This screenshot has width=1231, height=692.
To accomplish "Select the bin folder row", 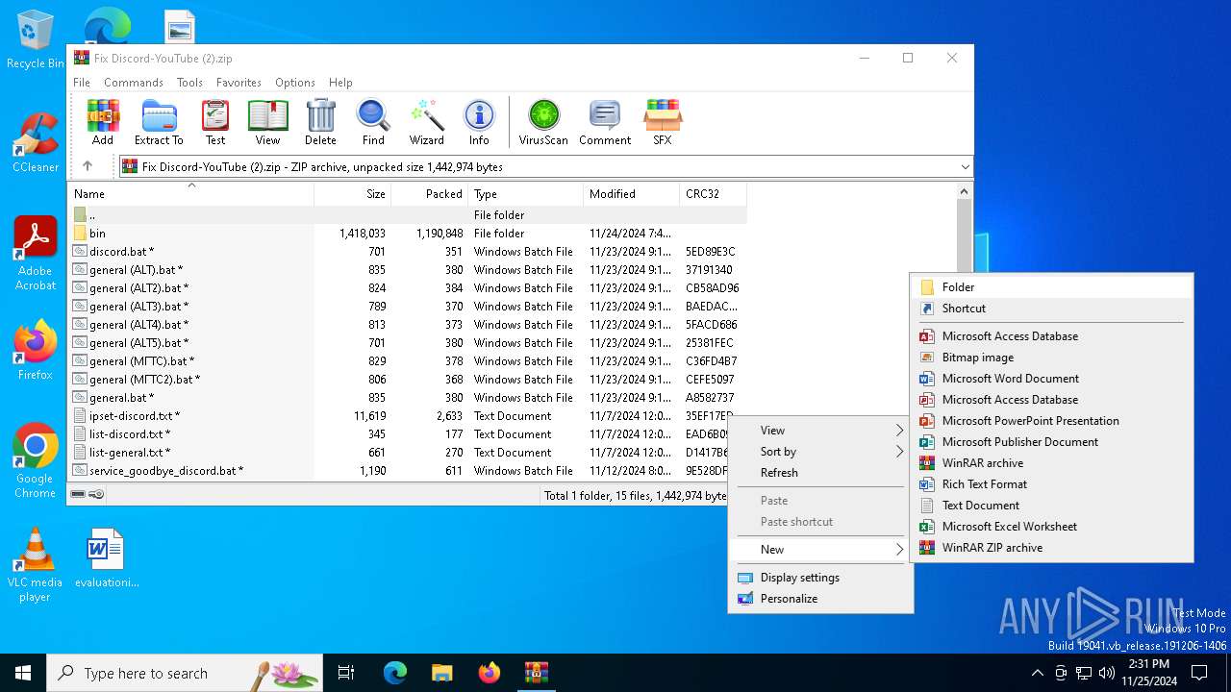I will pos(408,234).
